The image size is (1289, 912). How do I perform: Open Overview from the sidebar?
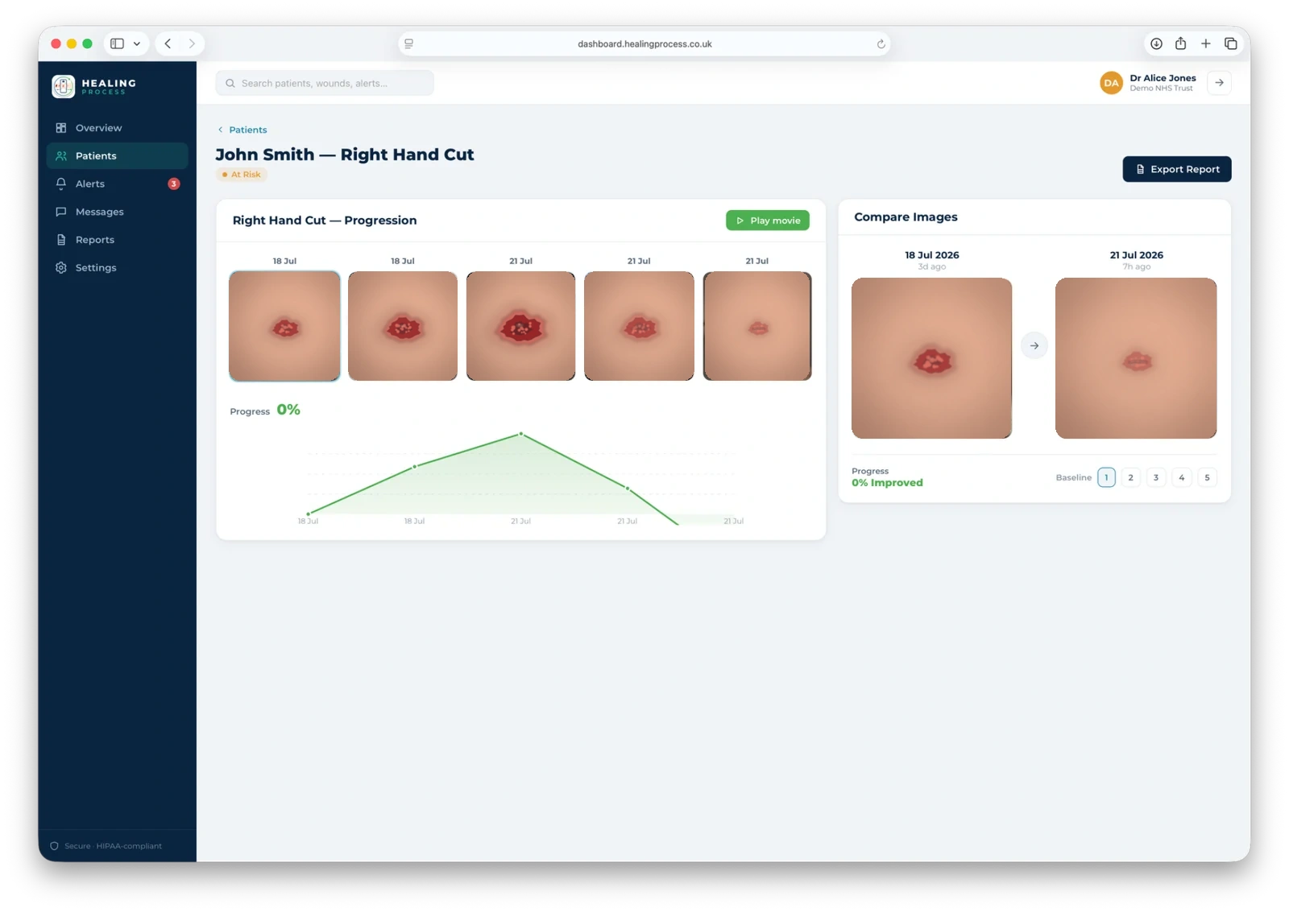pyautogui.click(x=117, y=128)
